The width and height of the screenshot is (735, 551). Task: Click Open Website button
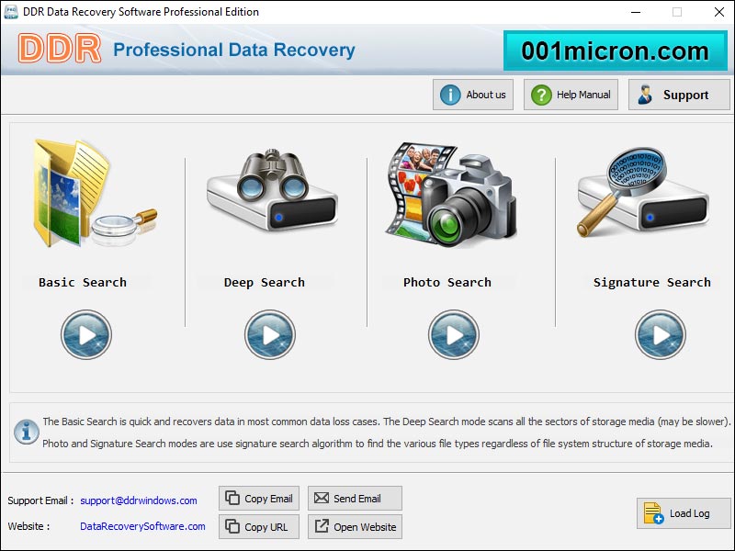(x=355, y=526)
